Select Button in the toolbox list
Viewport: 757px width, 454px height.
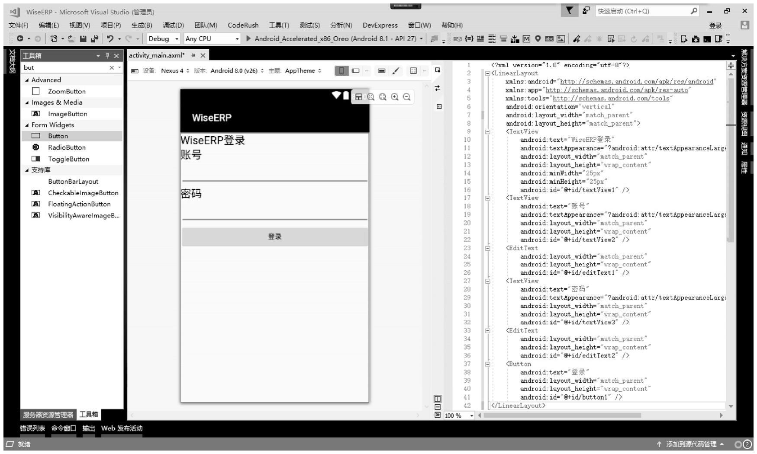(71, 136)
